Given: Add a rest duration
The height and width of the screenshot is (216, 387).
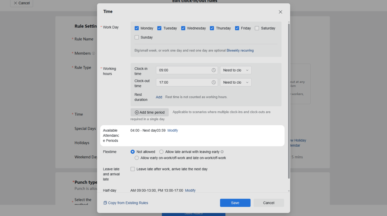Looking at the screenshot, I should coord(159,97).
